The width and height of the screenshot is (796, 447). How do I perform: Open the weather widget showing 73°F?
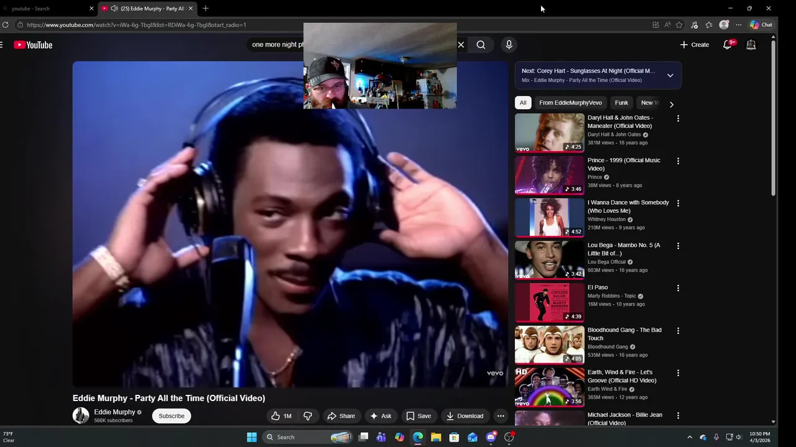click(9, 437)
